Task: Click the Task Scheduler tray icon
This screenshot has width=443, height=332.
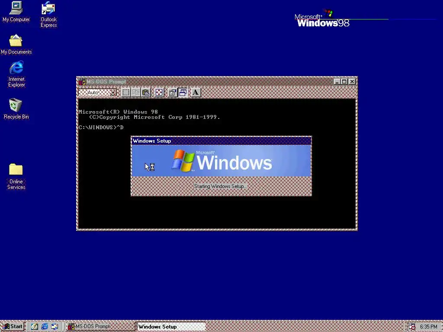Action: click(412, 327)
